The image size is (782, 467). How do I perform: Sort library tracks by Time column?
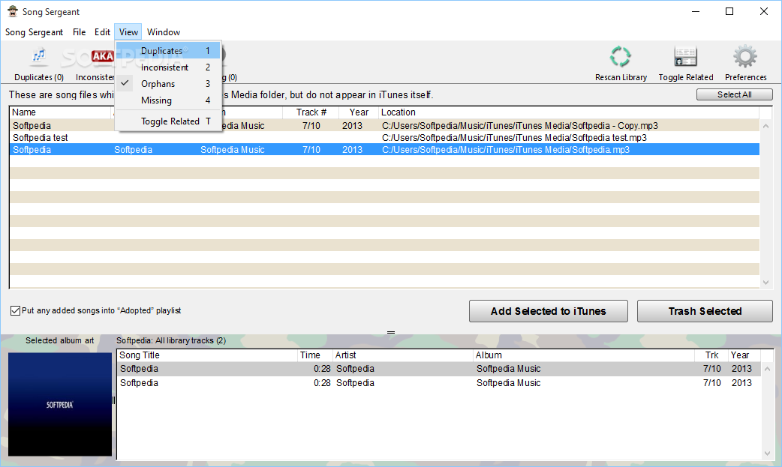[x=314, y=355]
